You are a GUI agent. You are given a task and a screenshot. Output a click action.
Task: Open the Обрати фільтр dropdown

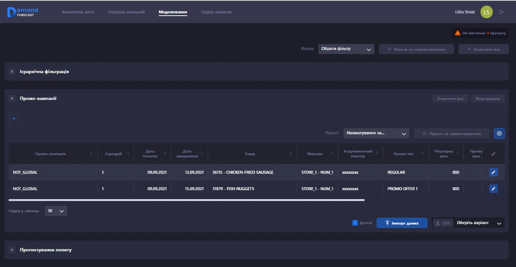click(x=346, y=49)
